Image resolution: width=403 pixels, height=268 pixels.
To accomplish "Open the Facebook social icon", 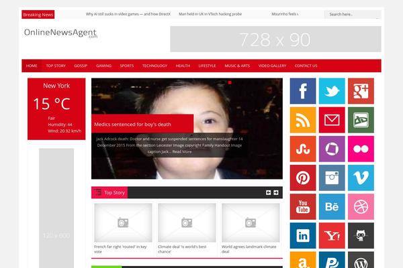I will tap(303, 91).
